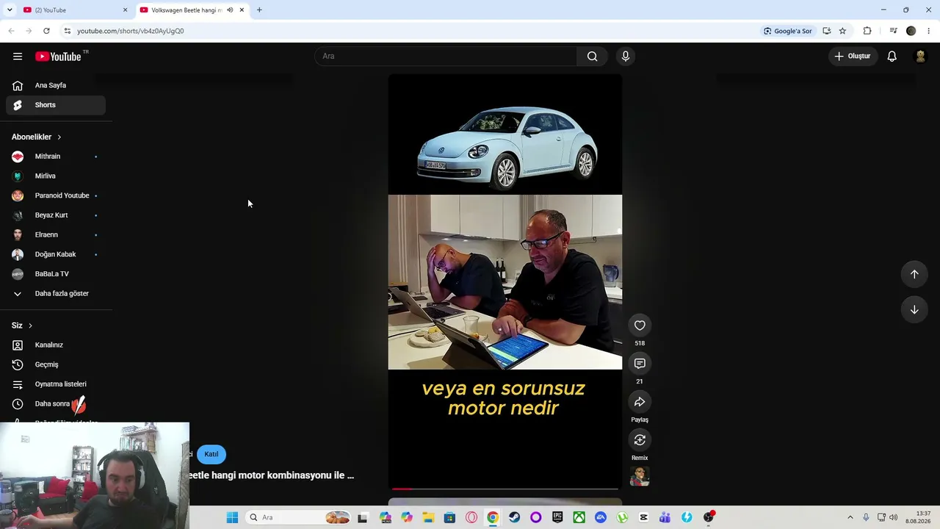The height and width of the screenshot is (529, 940).
Task: View site information icon in address bar
Action: [x=67, y=31]
